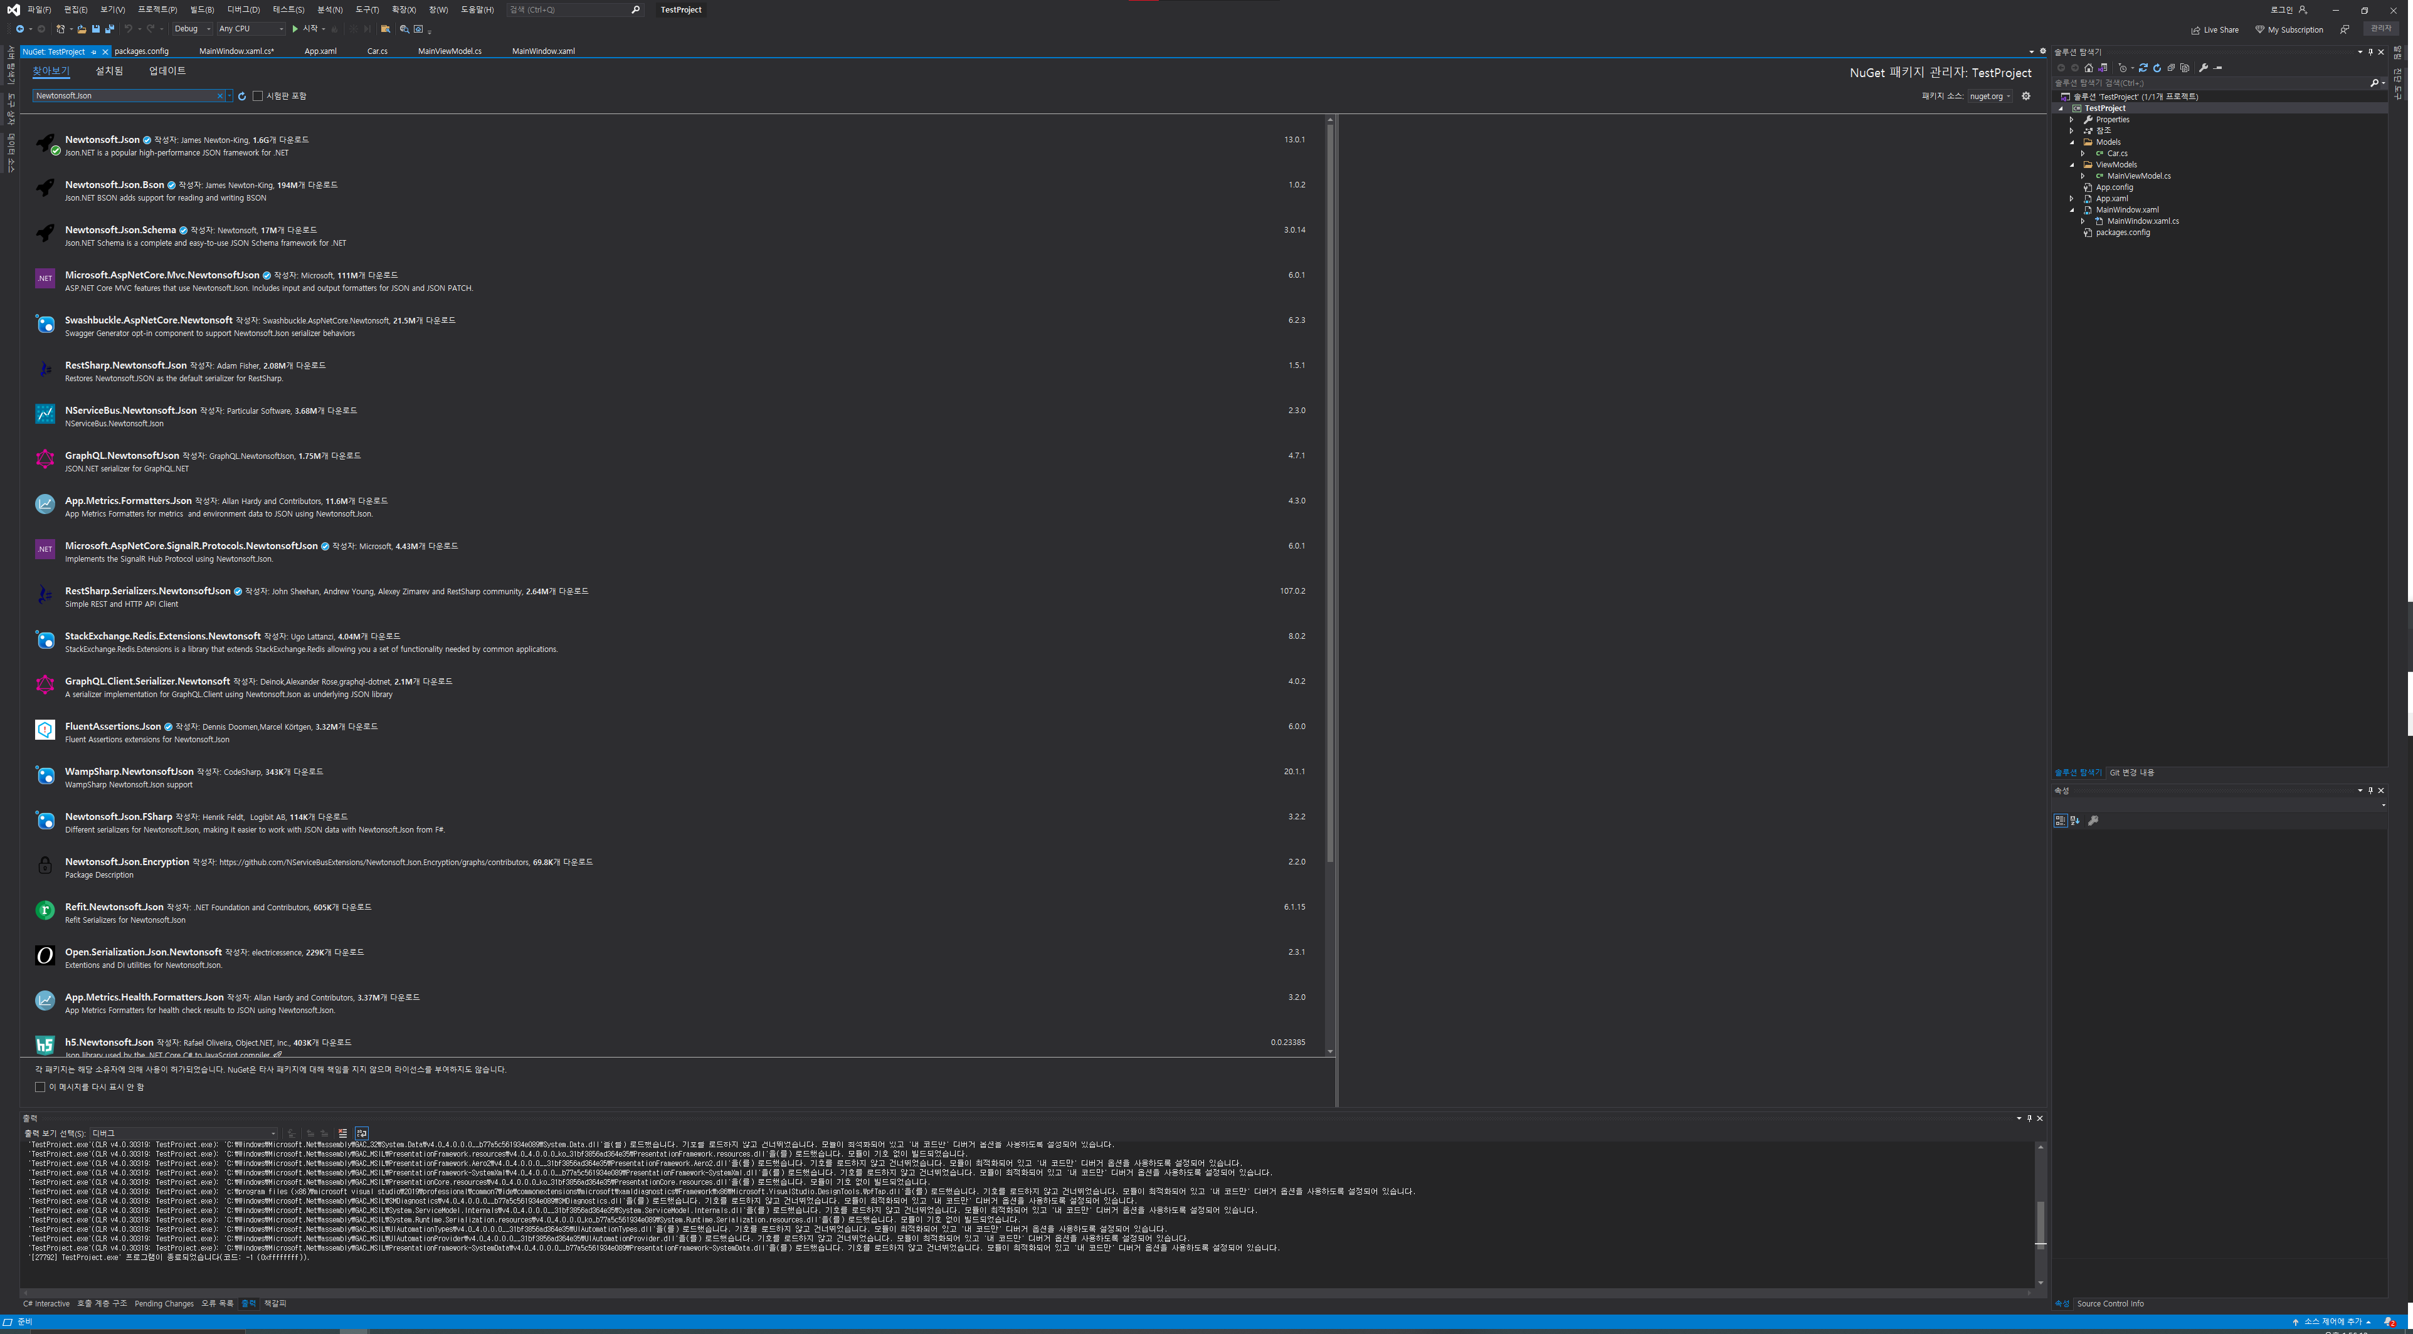
Task: Toggle word wrap in the Output window
Action: 362,1133
